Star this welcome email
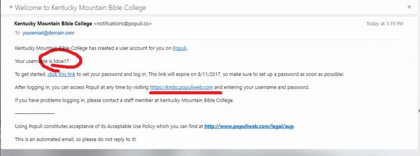 pyautogui.click(x=409, y=7)
